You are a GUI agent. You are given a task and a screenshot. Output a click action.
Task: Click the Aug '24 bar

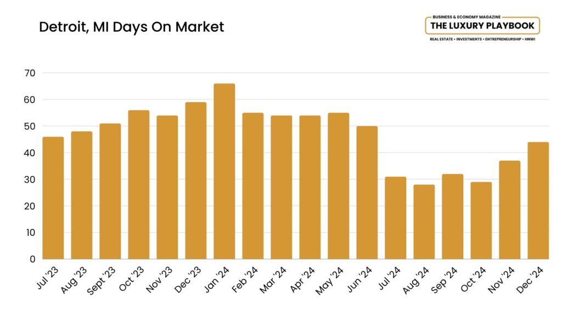coord(424,222)
